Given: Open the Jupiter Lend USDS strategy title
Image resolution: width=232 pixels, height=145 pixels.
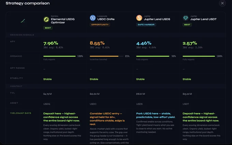Looking at the screenshot, I should pos(157,19).
